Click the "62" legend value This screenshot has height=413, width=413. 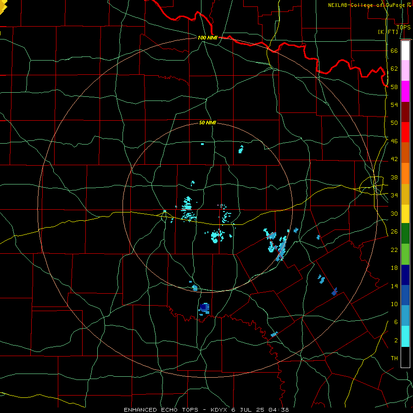pos(394,69)
